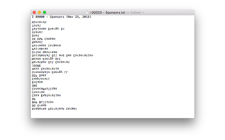This screenshot has height=140, width=225.
Task: Click empty text area below last line
Action: click(x=112, y=114)
